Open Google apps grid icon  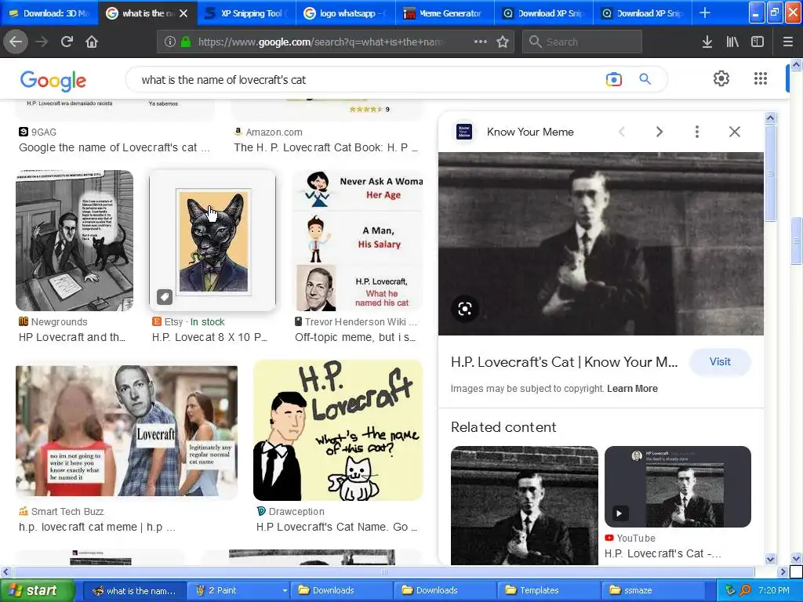pyautogui.click(x=761, y=78)
